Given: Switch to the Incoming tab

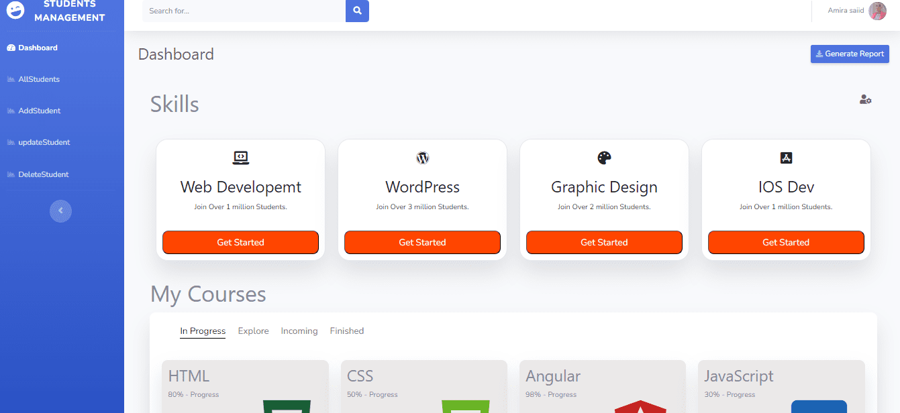Looking at the screenshot, I should (299, 331).
